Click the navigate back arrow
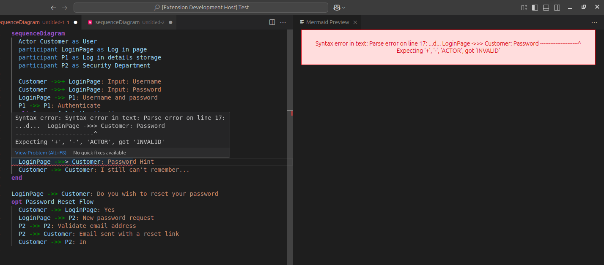 point(53,7)
